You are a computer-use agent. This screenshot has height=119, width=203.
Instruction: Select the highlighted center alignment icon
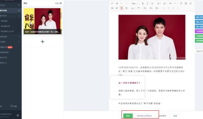[121, 8]
